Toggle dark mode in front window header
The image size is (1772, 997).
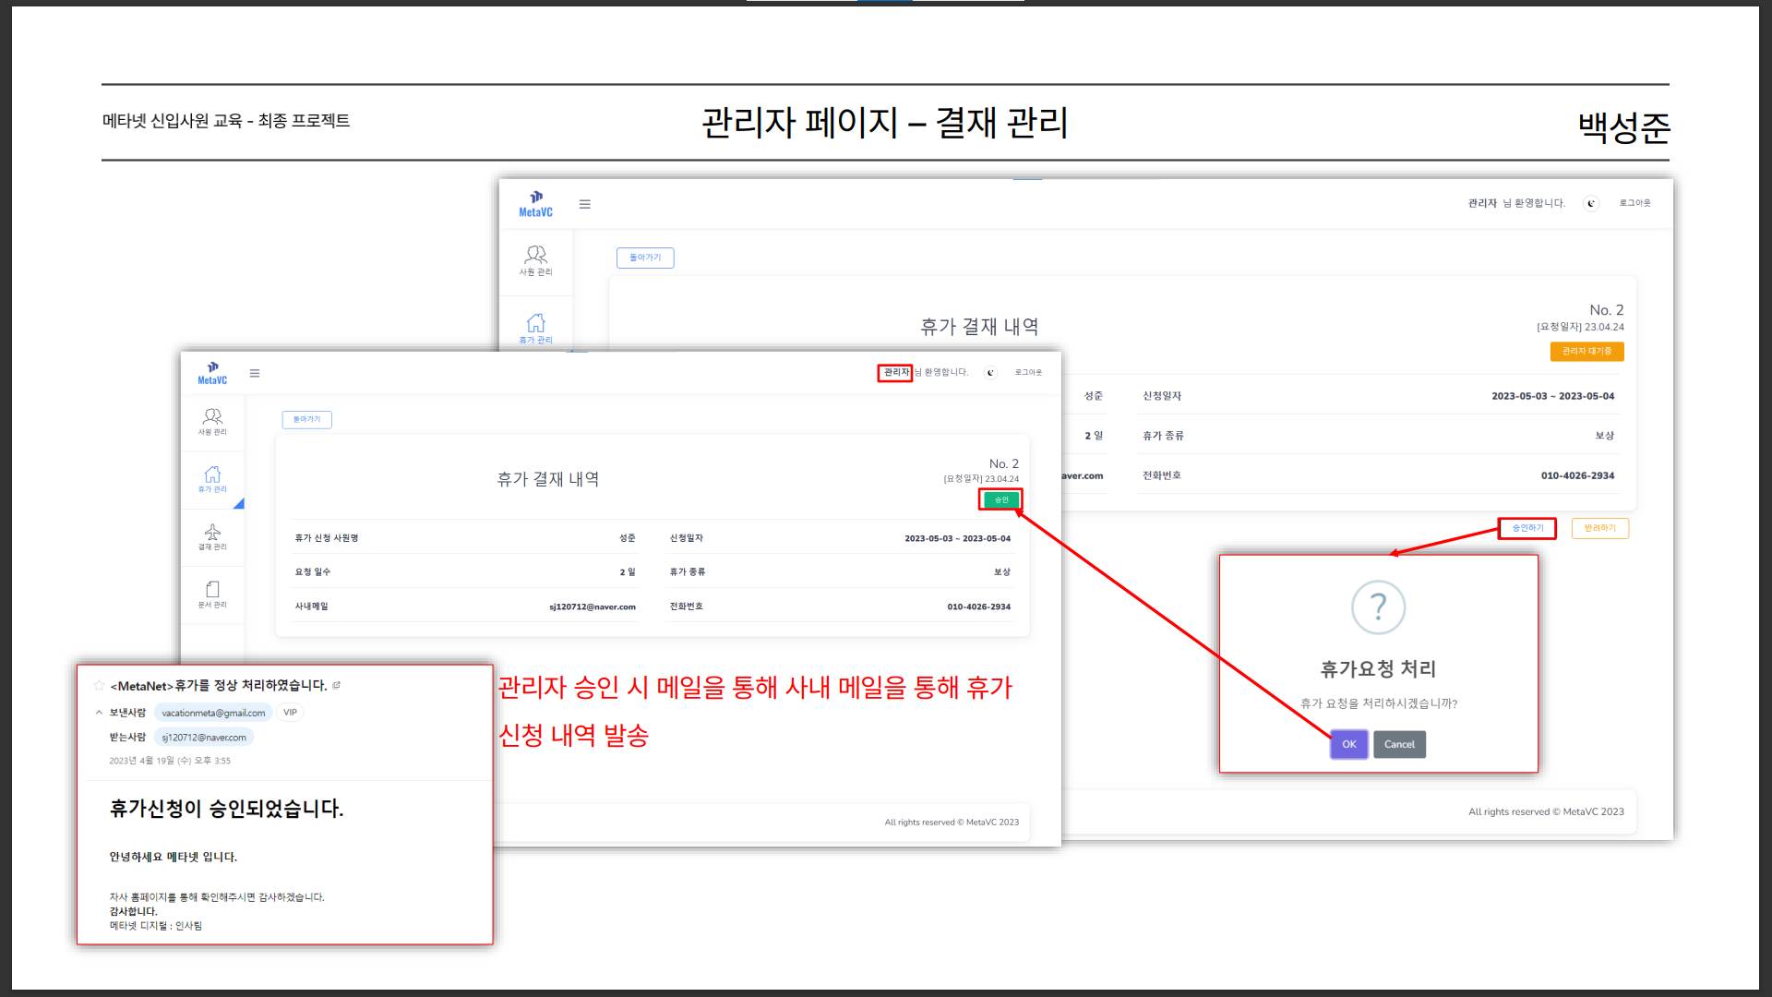pos(990,373)
